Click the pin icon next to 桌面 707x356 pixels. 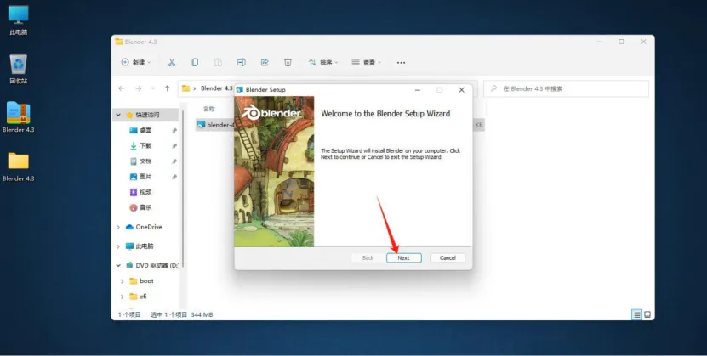tap(174, 131)
